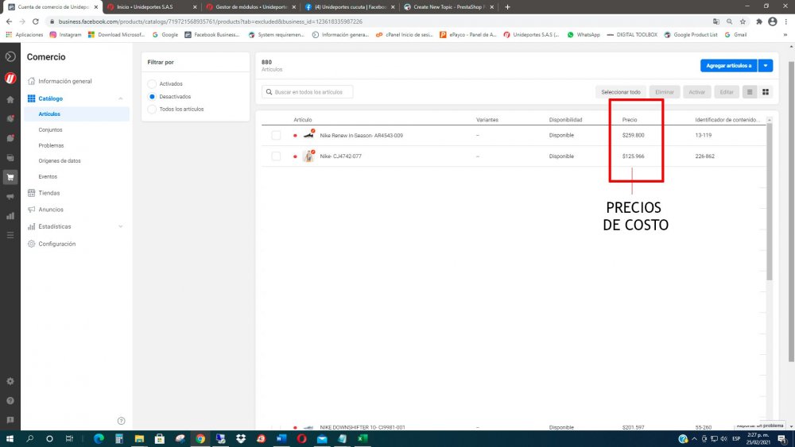Switch to grid view icon

tap(766, 92)
